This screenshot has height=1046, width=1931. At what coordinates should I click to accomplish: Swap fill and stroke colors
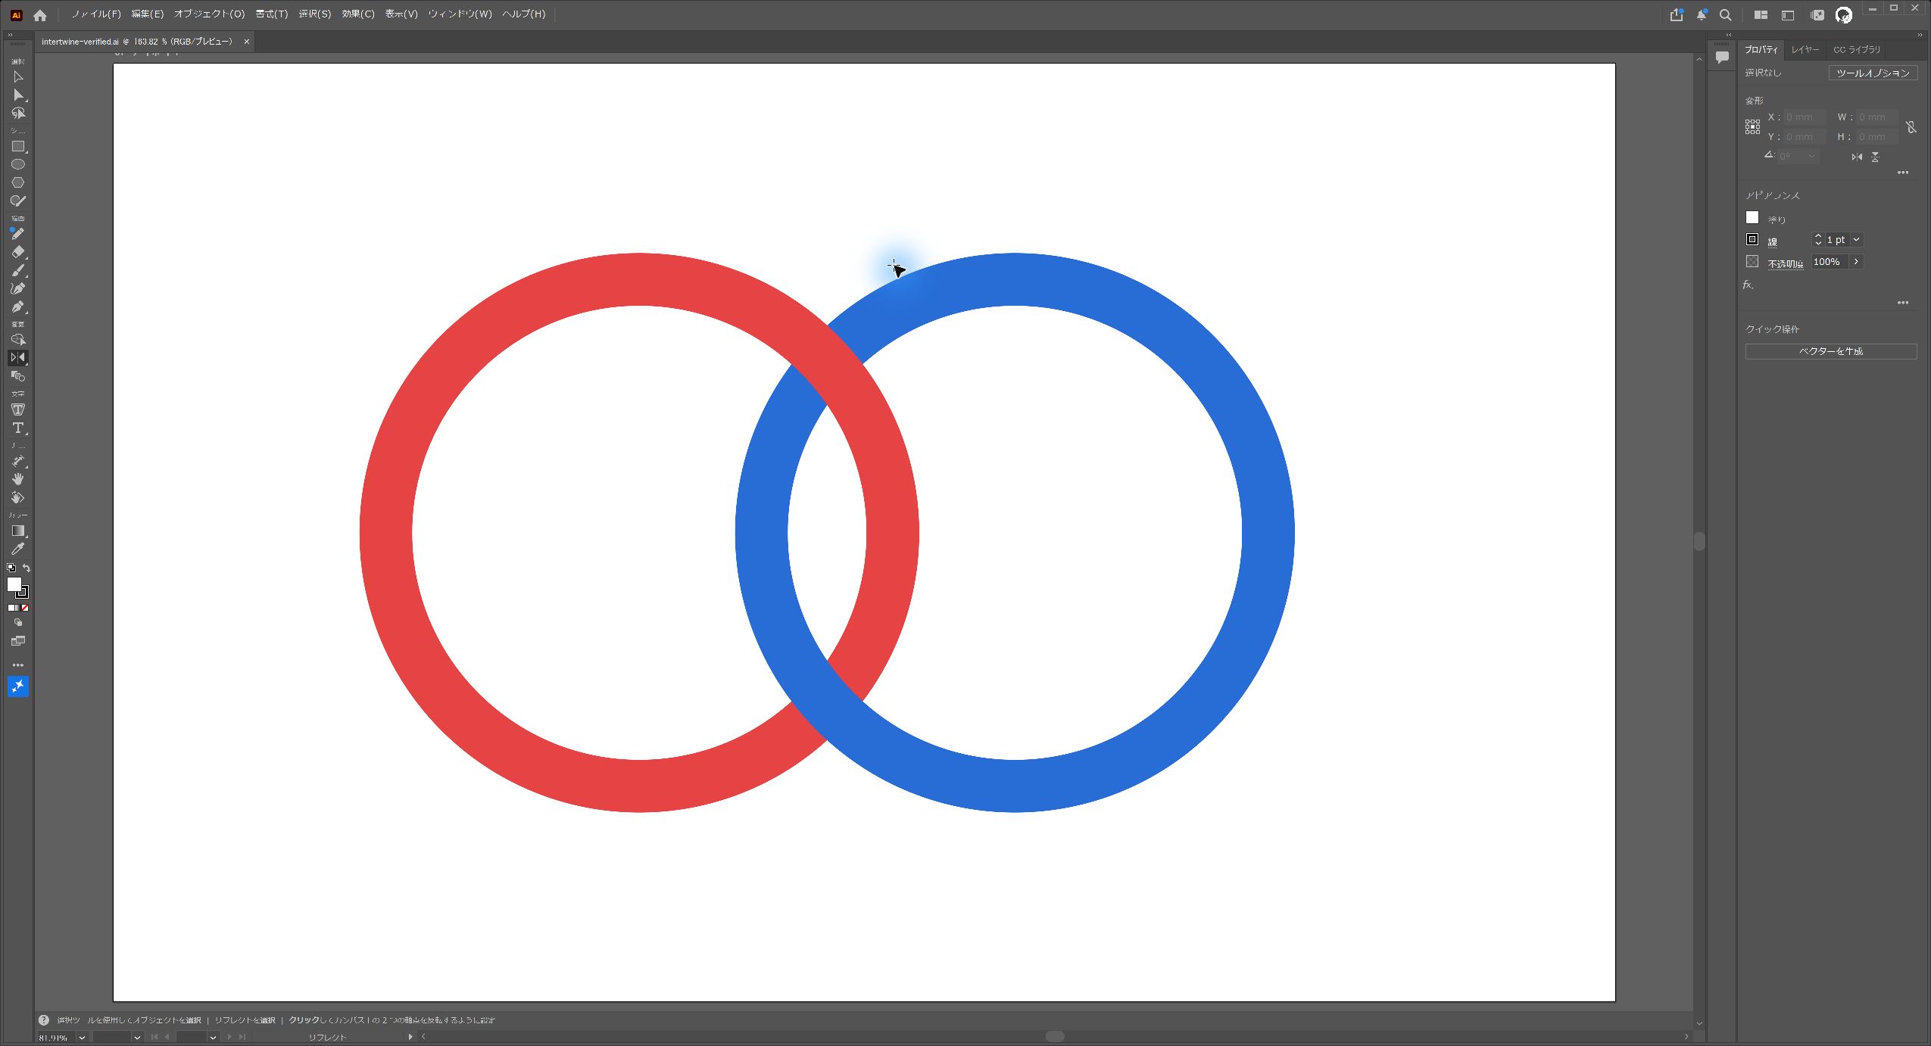tap(27, 568)
